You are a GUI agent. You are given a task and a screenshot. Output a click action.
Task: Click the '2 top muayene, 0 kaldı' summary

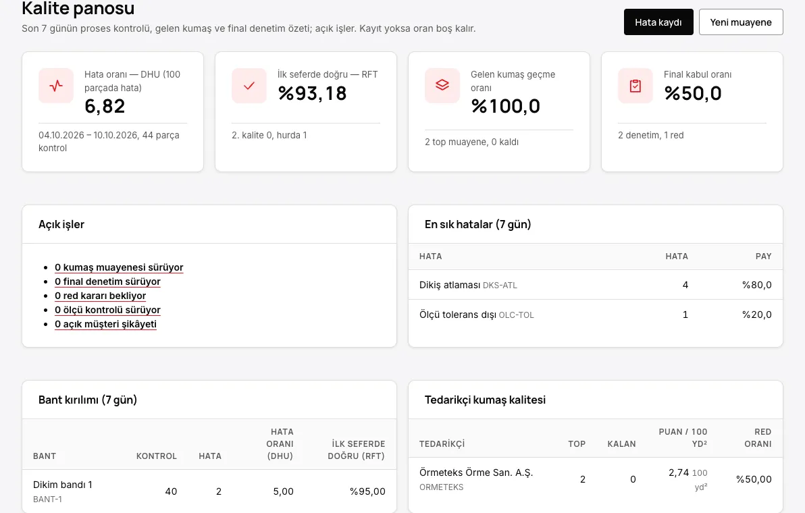coord(471,142)
